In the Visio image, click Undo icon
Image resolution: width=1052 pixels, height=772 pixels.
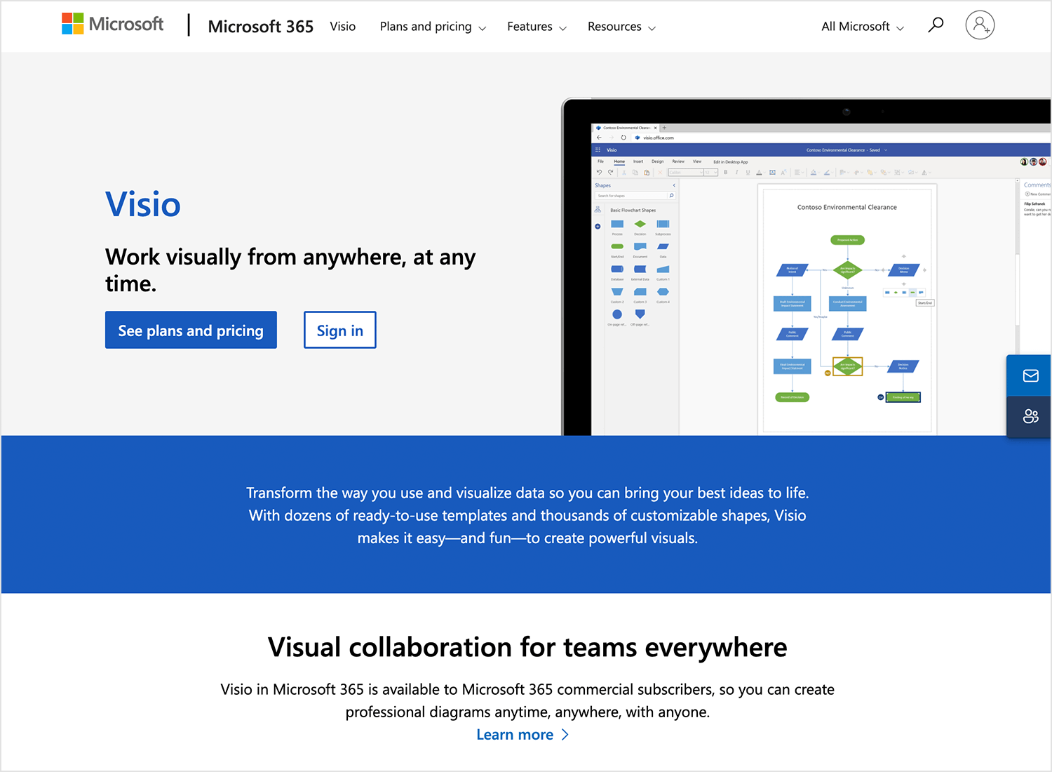pos(599,172)
